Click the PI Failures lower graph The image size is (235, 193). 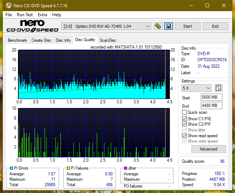click(94, 133)
